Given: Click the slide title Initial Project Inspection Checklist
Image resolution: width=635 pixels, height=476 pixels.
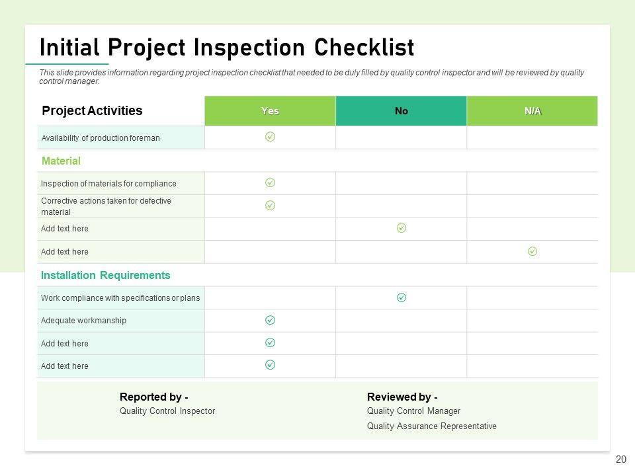Looking at the screenshot, I should [227, 48].
